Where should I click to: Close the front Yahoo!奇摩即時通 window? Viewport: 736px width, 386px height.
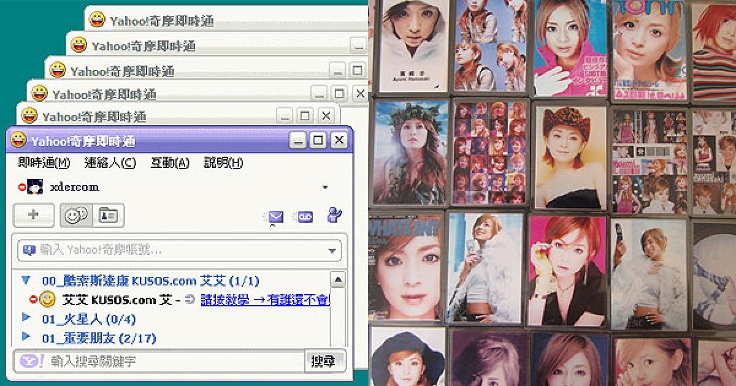pyautogui.click(x=339, y=141)
